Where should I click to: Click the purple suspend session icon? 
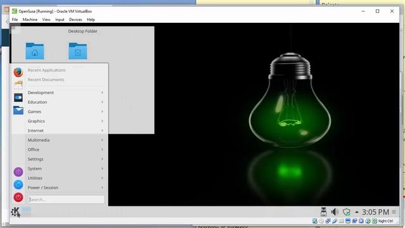pyautogui.click(x=18, y=172)
